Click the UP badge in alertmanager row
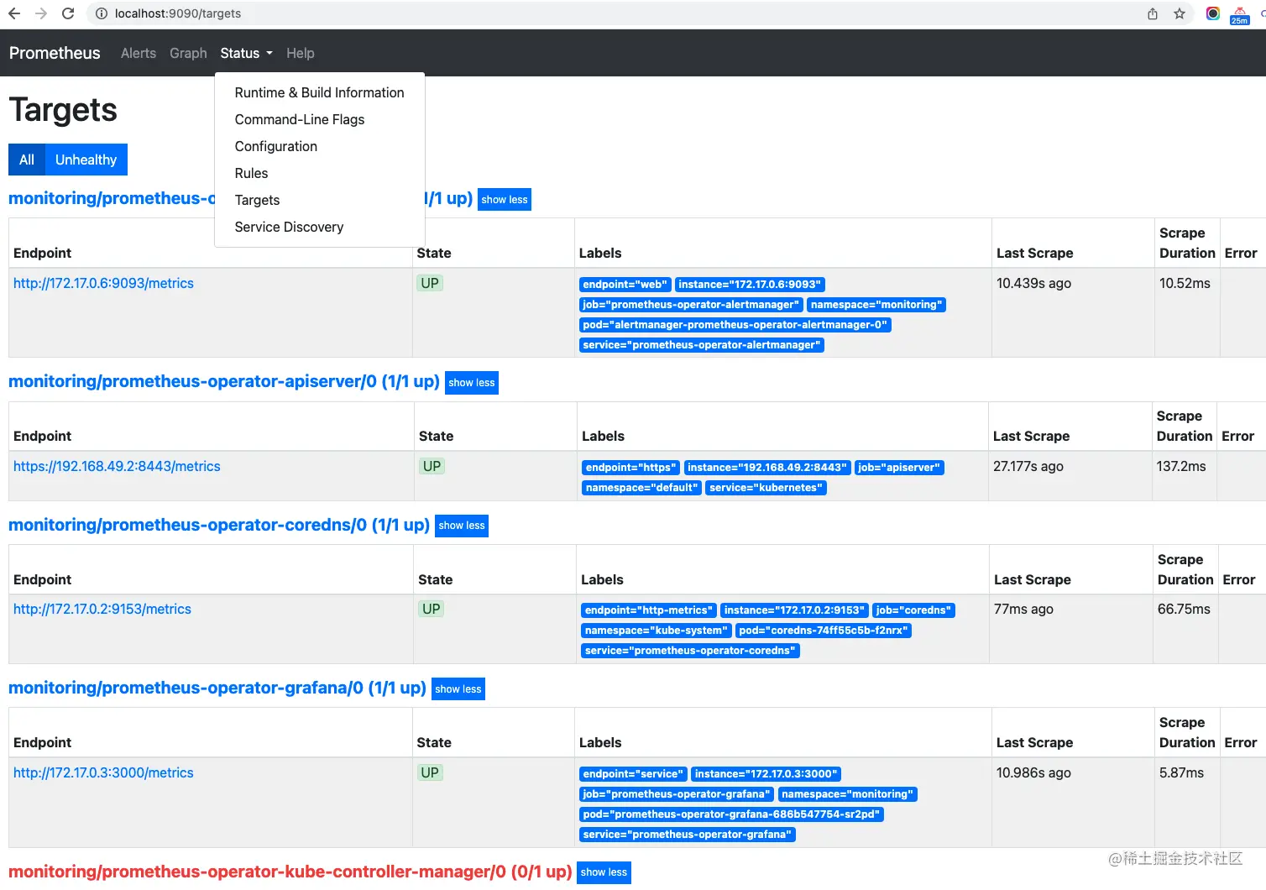Viewport: 1266px width, 890px height. (430, 283)
